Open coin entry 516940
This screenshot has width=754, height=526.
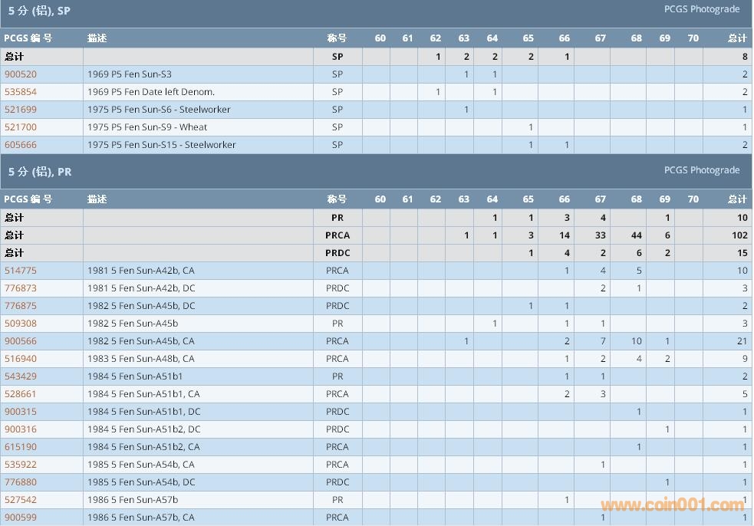click(x=21, y=359)
